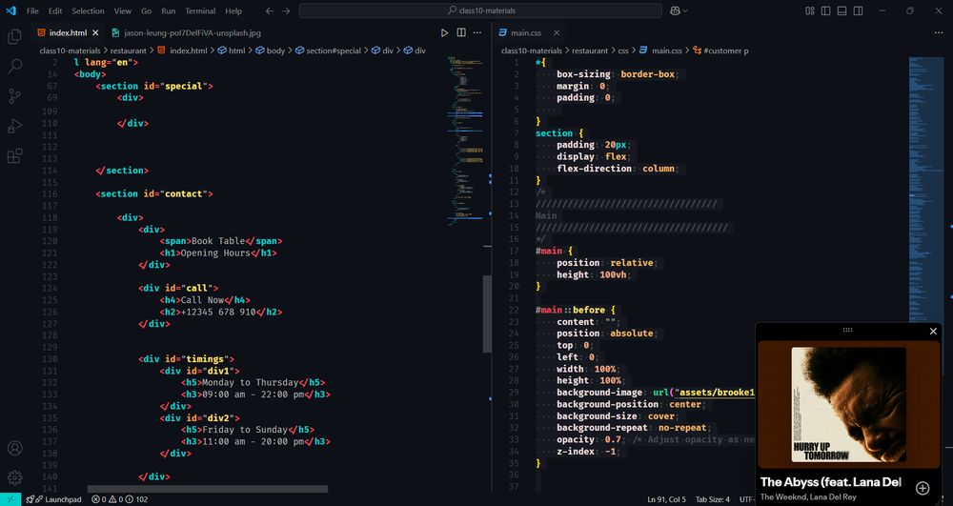
Task: Toggle the primary side bar
Action: tap(826, 10)
